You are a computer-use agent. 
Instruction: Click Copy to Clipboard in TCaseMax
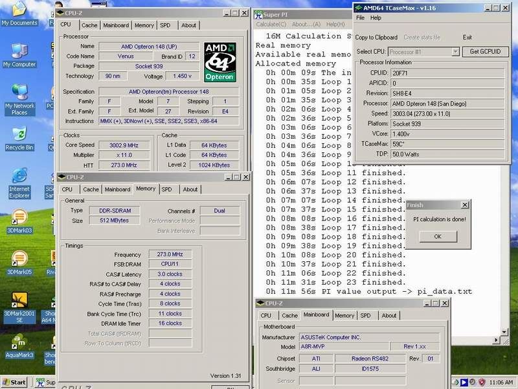(x=376, y=38)
